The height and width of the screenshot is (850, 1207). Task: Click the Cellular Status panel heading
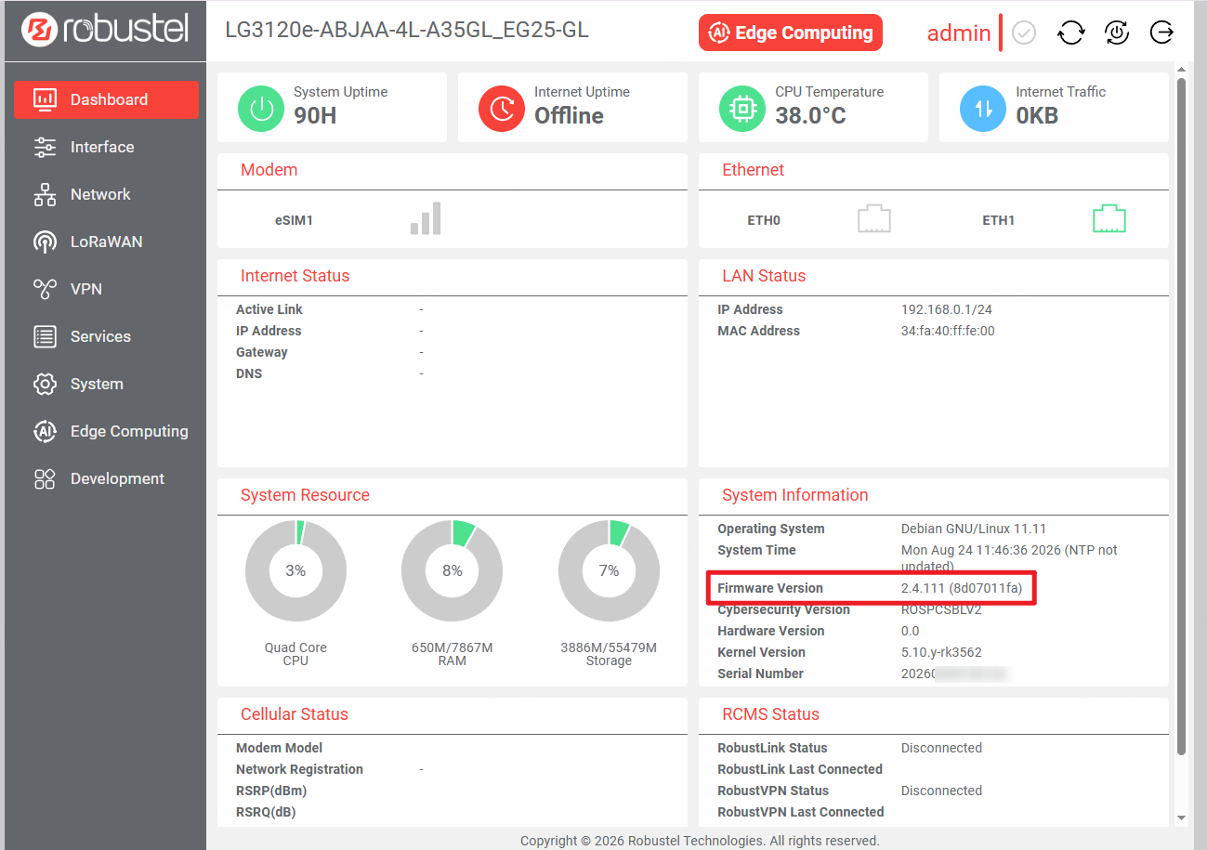click(295, 714)
